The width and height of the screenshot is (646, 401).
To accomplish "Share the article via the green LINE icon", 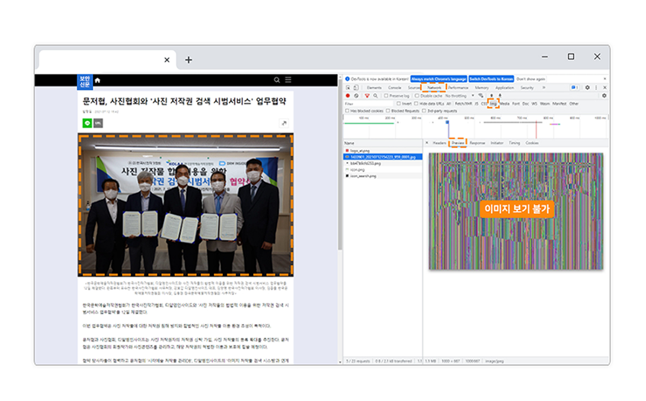I will click(x=87, y=123).
